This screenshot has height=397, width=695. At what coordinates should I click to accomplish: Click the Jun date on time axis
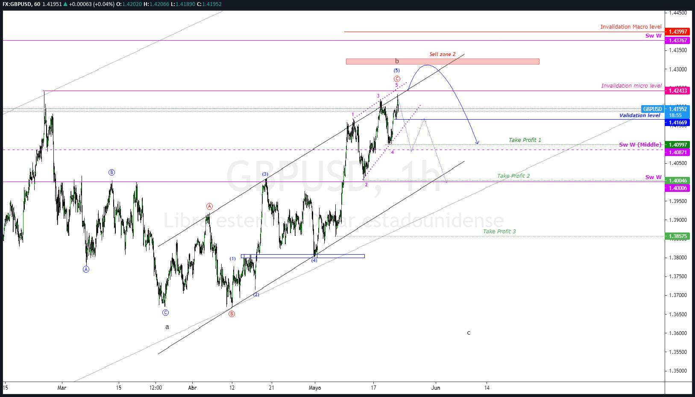click(x=436, y=388)
